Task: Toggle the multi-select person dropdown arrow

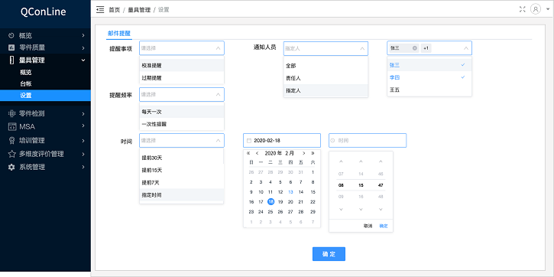Action: pos(466,48)
